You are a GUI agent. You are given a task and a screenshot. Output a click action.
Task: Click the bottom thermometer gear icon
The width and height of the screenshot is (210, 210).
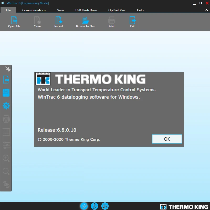tap(105, 206)
